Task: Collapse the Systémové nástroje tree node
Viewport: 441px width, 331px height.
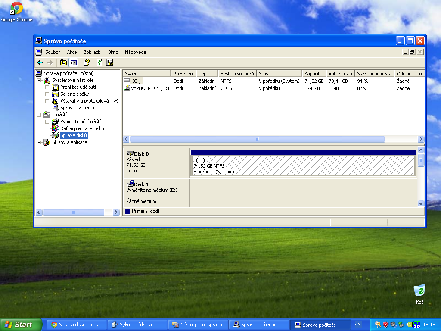Action: tap(39, 80)
